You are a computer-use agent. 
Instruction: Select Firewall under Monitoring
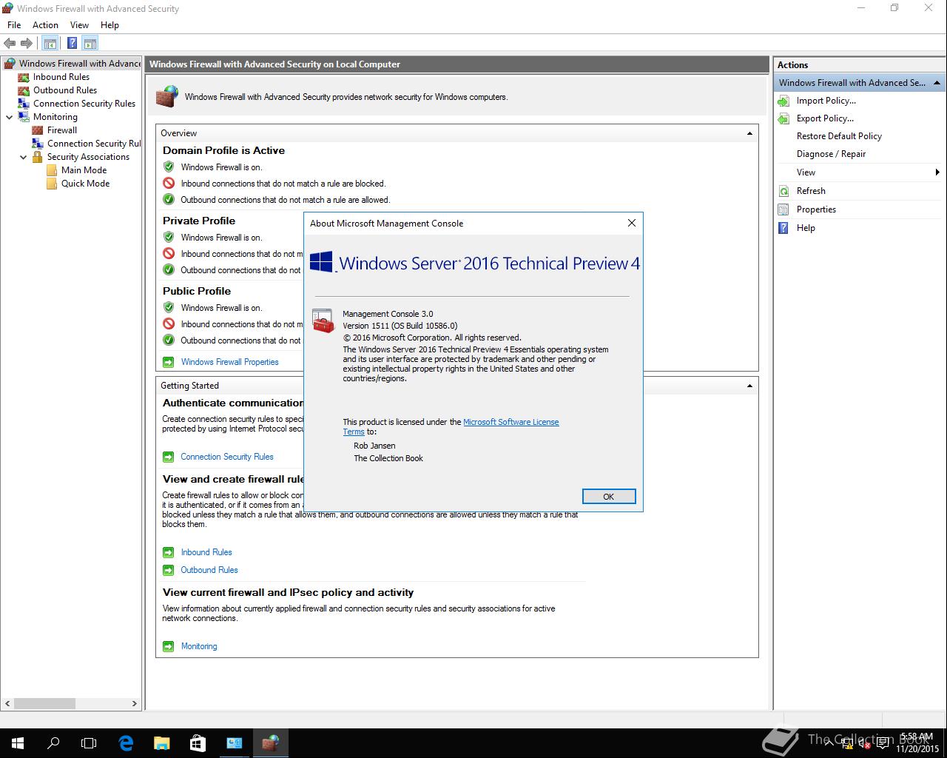61,130
